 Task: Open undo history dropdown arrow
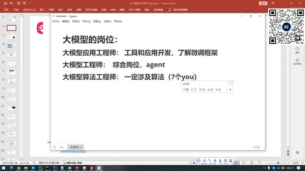[x=14, y=3]
